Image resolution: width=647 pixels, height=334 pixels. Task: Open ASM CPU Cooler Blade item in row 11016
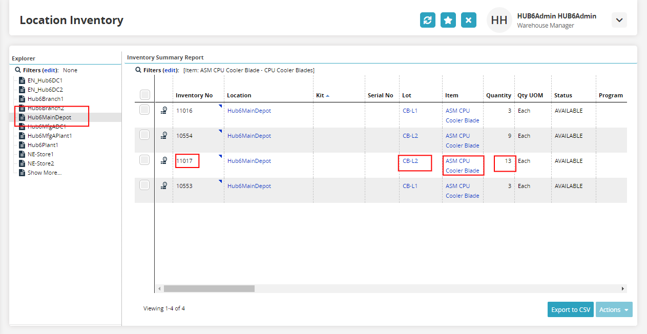tap(463, 115)
